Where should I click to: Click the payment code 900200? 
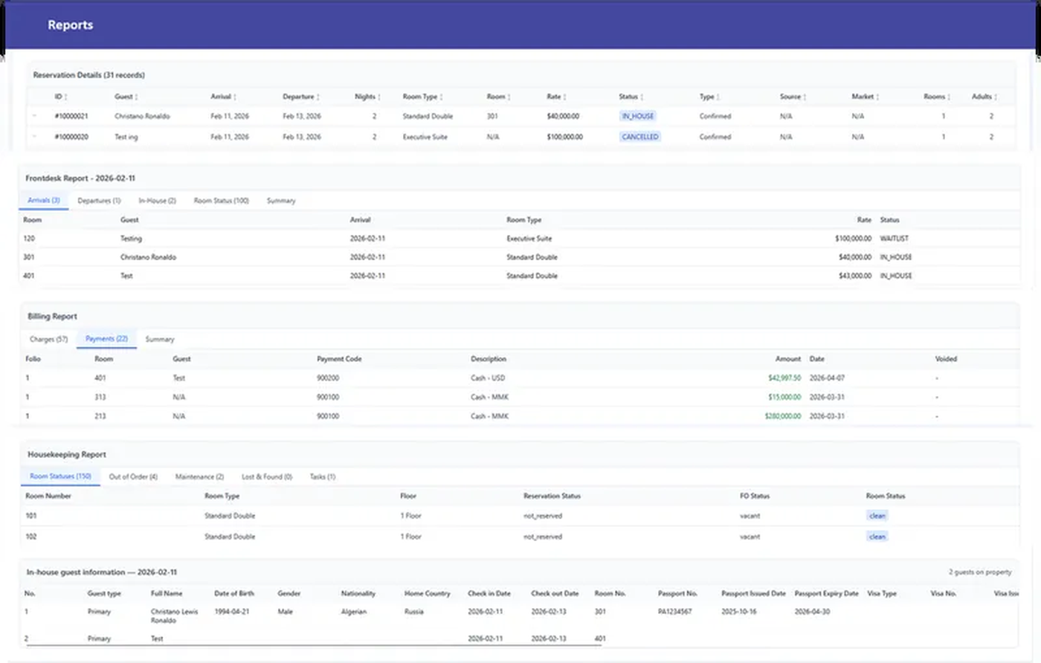328,378
